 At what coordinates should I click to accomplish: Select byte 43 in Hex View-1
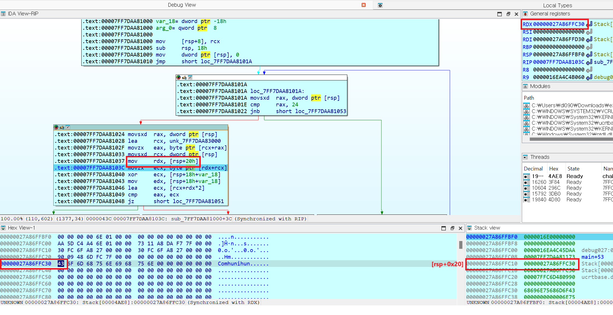pyautogui.click(x=61, y=264)
